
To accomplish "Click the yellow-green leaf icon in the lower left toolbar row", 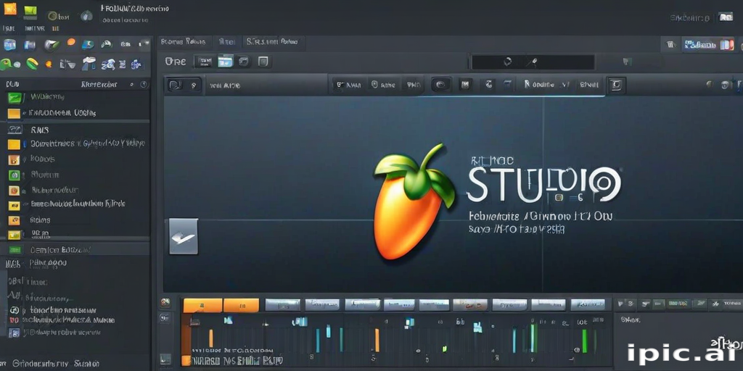I will coord(32,64).
